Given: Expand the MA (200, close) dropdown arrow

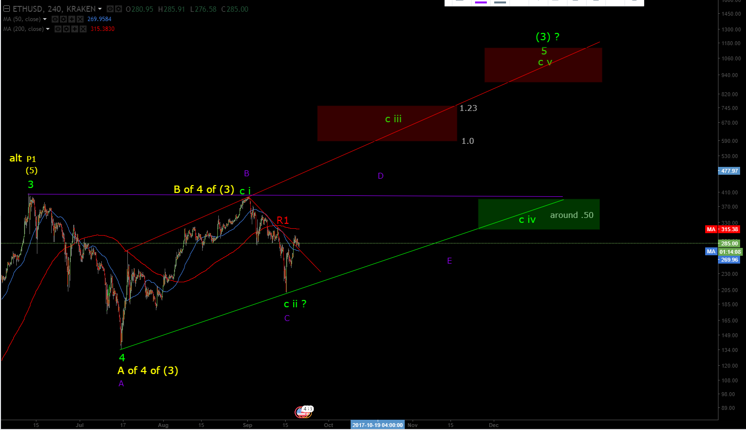Looking at the screenshot, I should pos(48,29).
